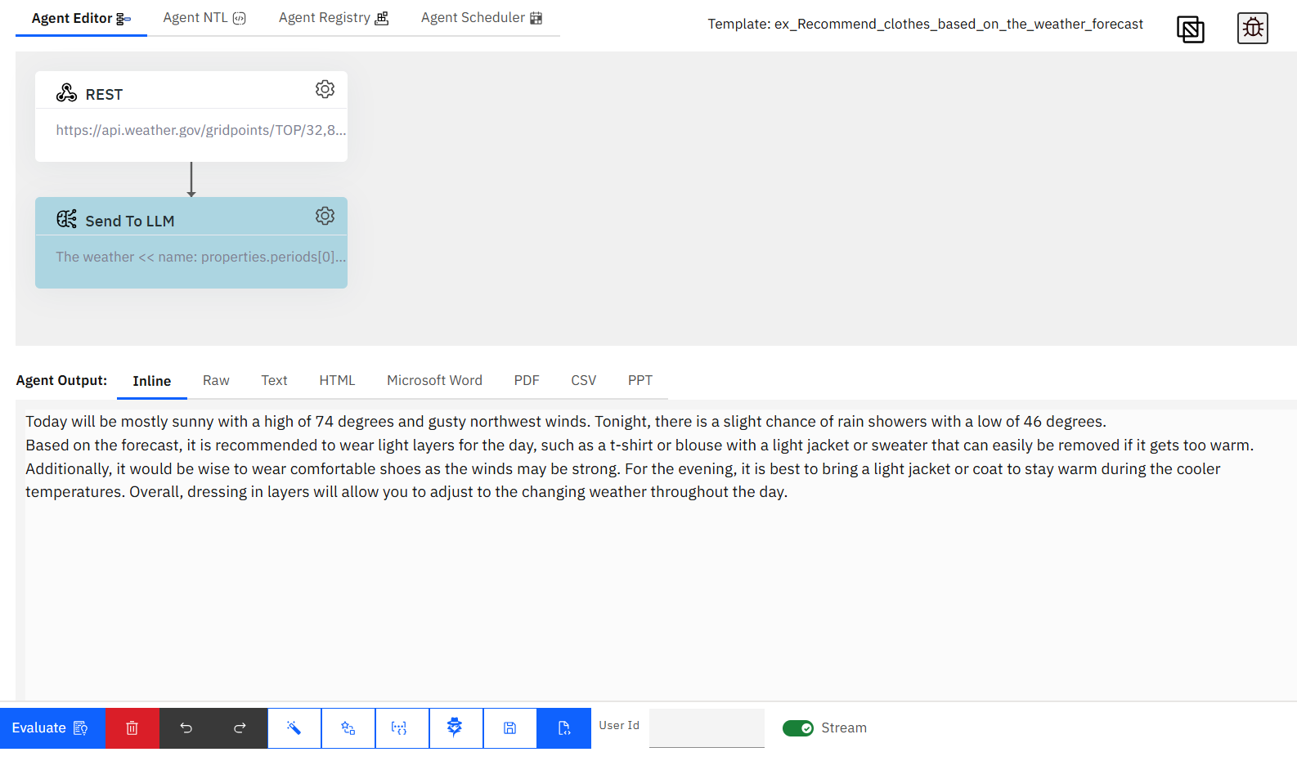Click the copy template icon at top right
The height and width of the screenshot is (761, 1297).
point(1190,29)
